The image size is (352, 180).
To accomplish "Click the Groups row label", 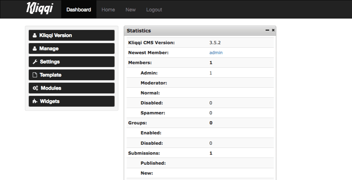I will (137, 123).
